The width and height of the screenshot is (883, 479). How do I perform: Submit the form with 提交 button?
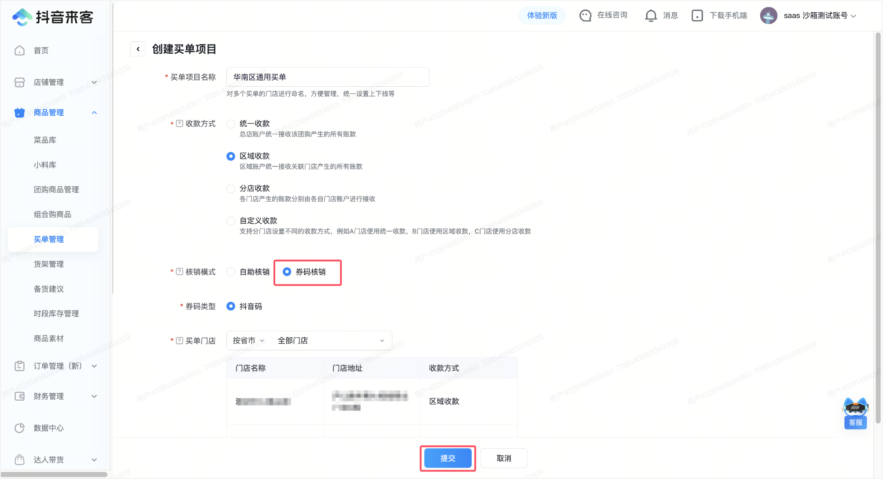tap(448, 458)
